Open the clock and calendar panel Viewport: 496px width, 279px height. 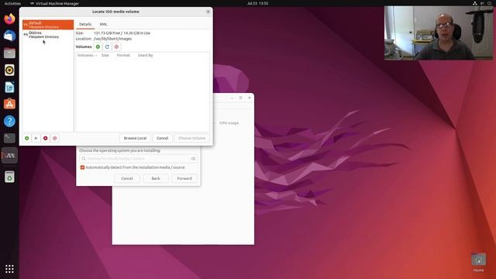pos(257,3)
